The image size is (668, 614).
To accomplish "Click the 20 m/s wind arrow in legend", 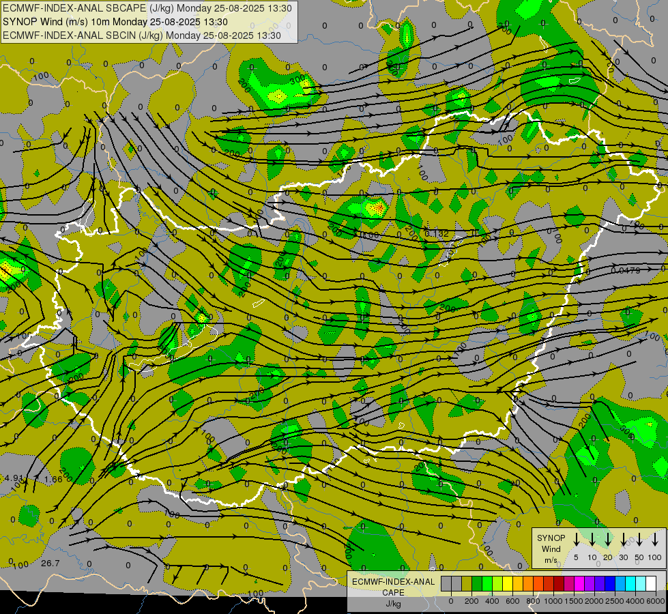I will point(608,540).
